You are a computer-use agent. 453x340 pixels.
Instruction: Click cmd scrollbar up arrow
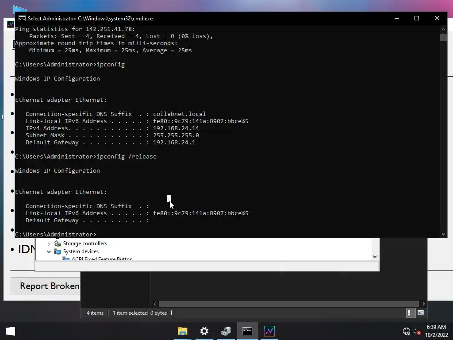443,29
